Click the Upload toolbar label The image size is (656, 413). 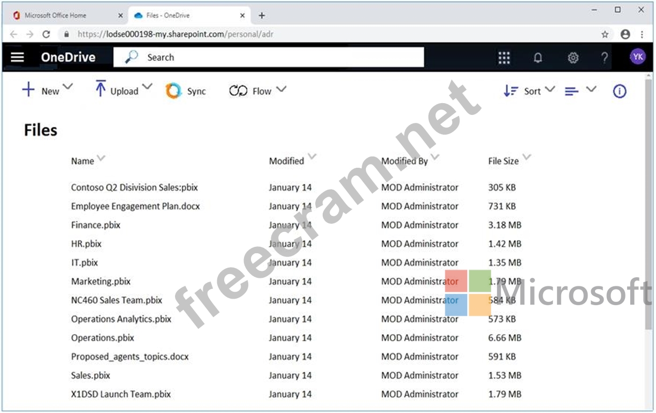point(124,91)
